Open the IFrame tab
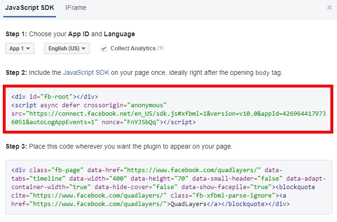The width and height of the screenshot is (337, 222). coord(76,8)
